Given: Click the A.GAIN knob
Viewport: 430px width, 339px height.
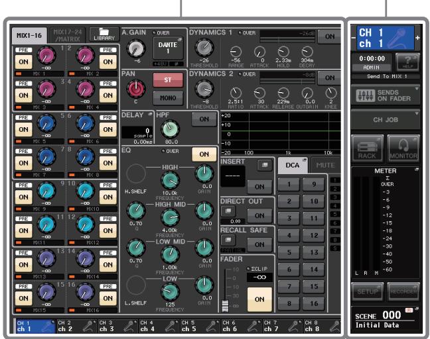Looking at the screenshot, I should [136, 49].
